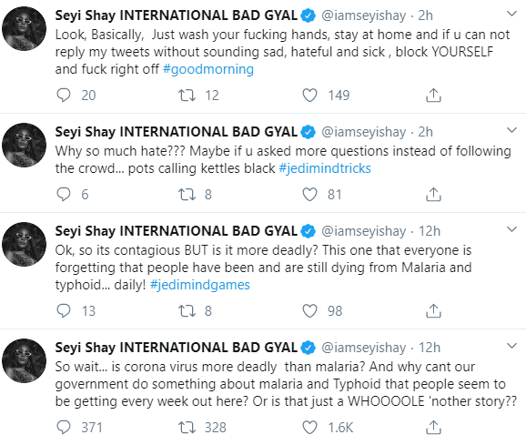Share the #goodmorning tweet
The image size is (526, 445).
tap(433, 96)
